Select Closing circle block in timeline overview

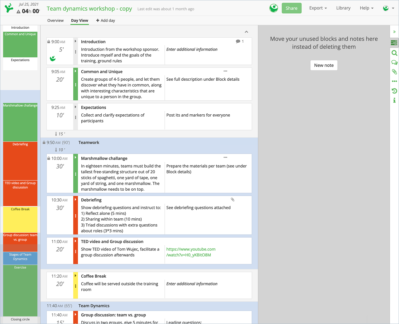pyautogui.click(x=20, y=320)
